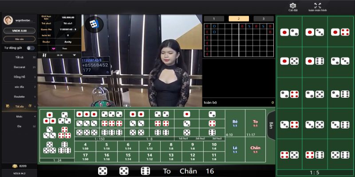Bet on single six die

212,132
